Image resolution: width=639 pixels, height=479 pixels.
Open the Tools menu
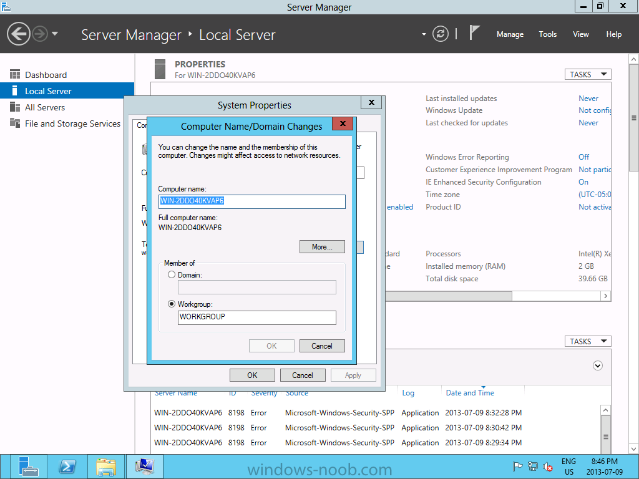(548, 34)
